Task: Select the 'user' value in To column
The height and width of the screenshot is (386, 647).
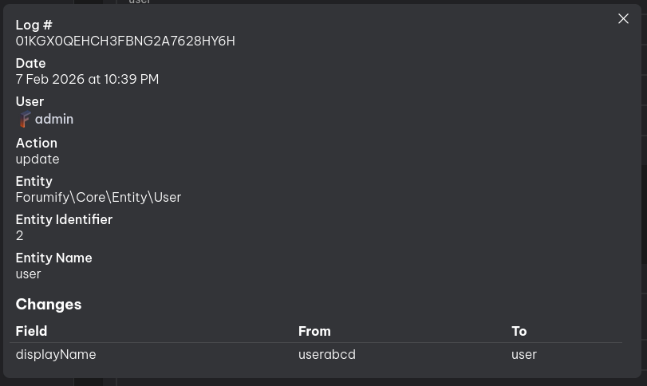Action: pos(524,355)
